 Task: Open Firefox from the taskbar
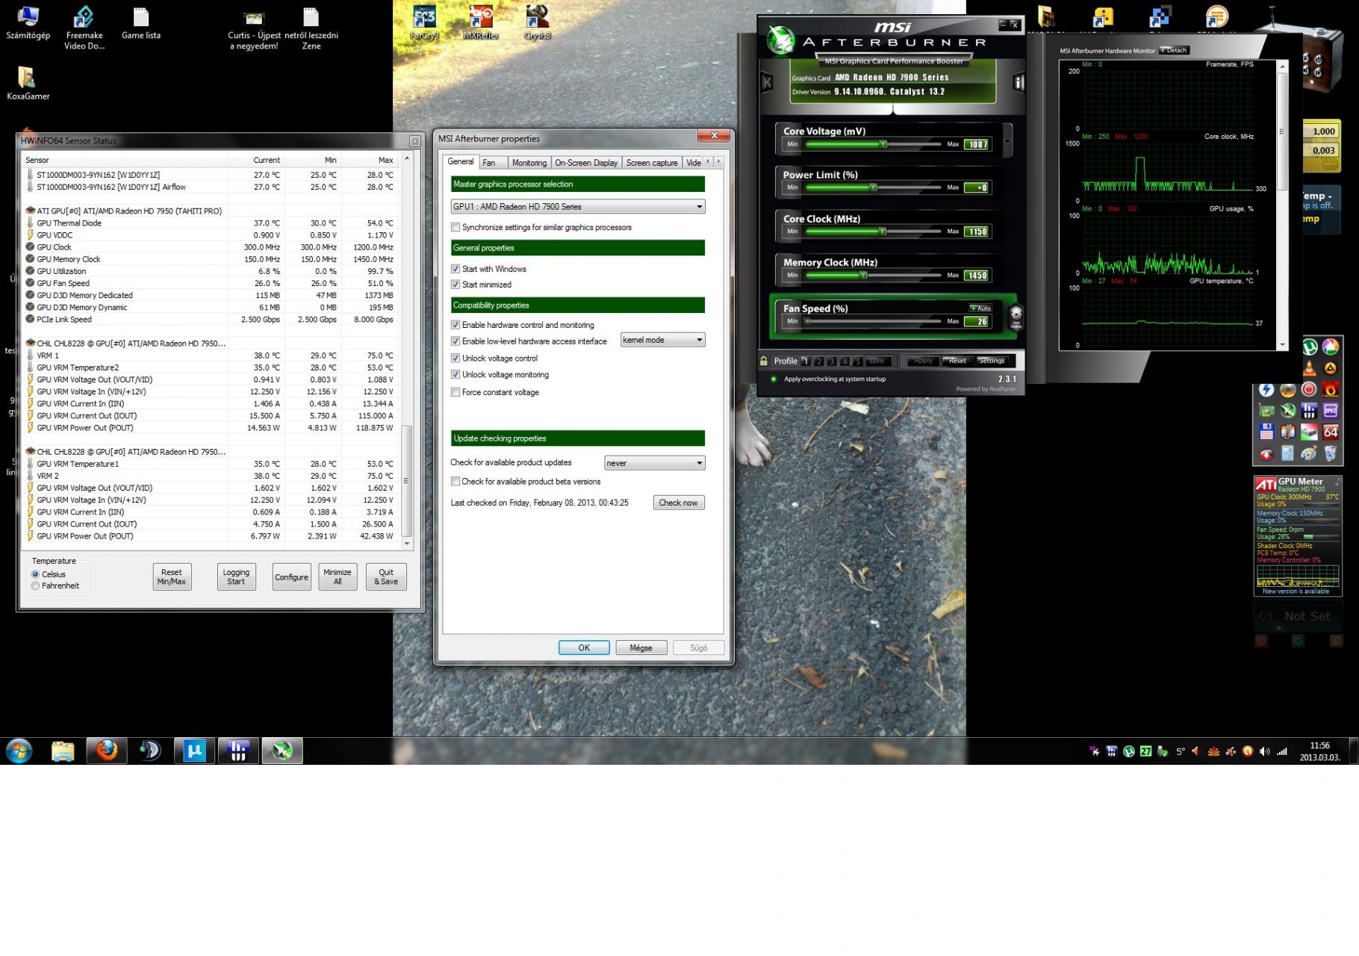tap(107, 750)
